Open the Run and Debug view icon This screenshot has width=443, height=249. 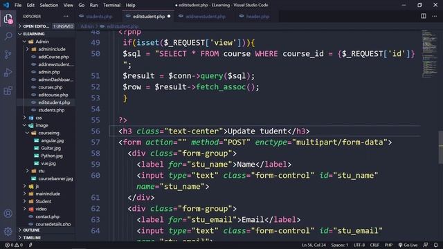point(8,73)
